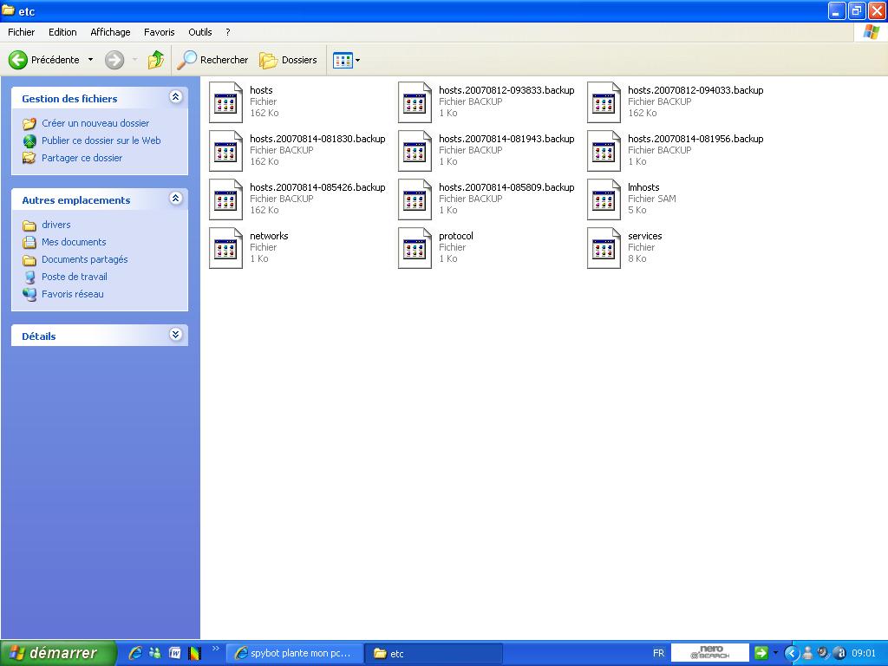The width and height of the screenshot is (888, 666).
Task: Open the Rechercher search tool
Action: [212, 60]
